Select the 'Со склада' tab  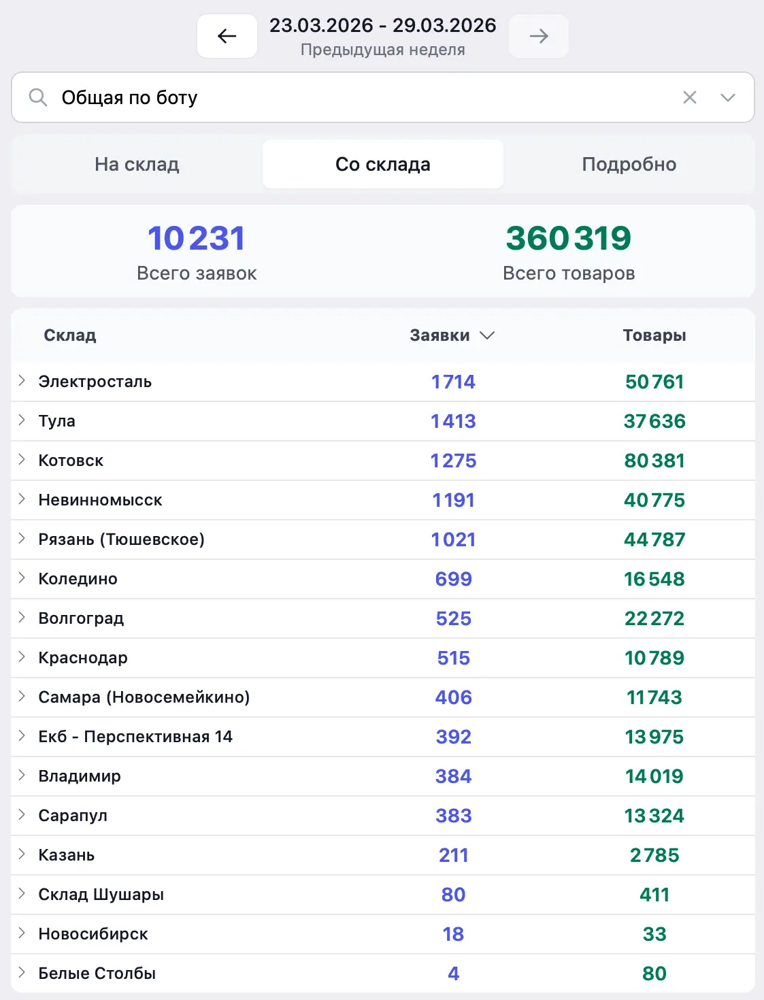click(382, 165)
